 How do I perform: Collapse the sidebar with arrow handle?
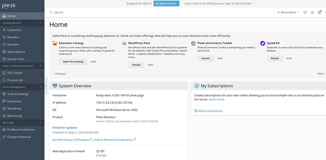tap(46, 86)
